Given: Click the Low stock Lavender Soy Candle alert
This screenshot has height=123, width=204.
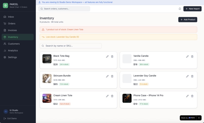Looking at the screenshot, I should pyautogui.click(x=118, y=37).
